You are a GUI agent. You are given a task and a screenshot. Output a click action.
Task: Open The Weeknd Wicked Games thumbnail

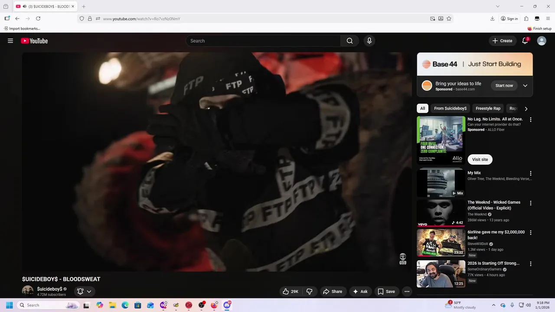(441, 213)
